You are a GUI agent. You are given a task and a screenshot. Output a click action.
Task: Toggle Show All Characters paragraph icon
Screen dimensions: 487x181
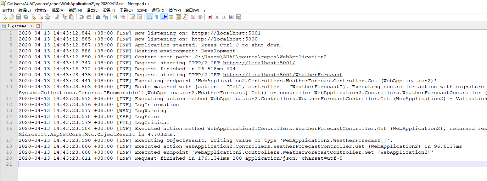(x=156, y=17)
